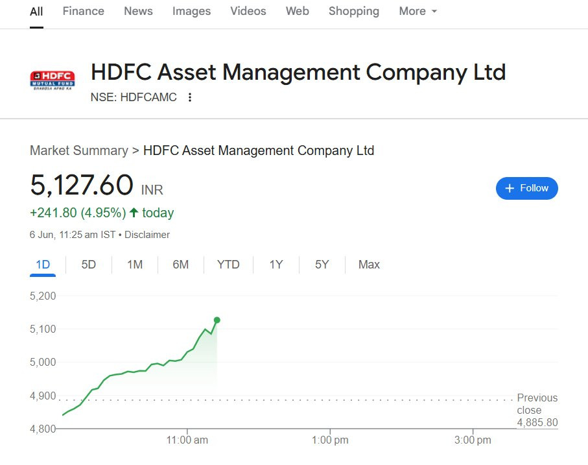This screenshot has width=588, height=465.
Task: Click the 4,800 y-axis label
Action: [x=43, y=429]
